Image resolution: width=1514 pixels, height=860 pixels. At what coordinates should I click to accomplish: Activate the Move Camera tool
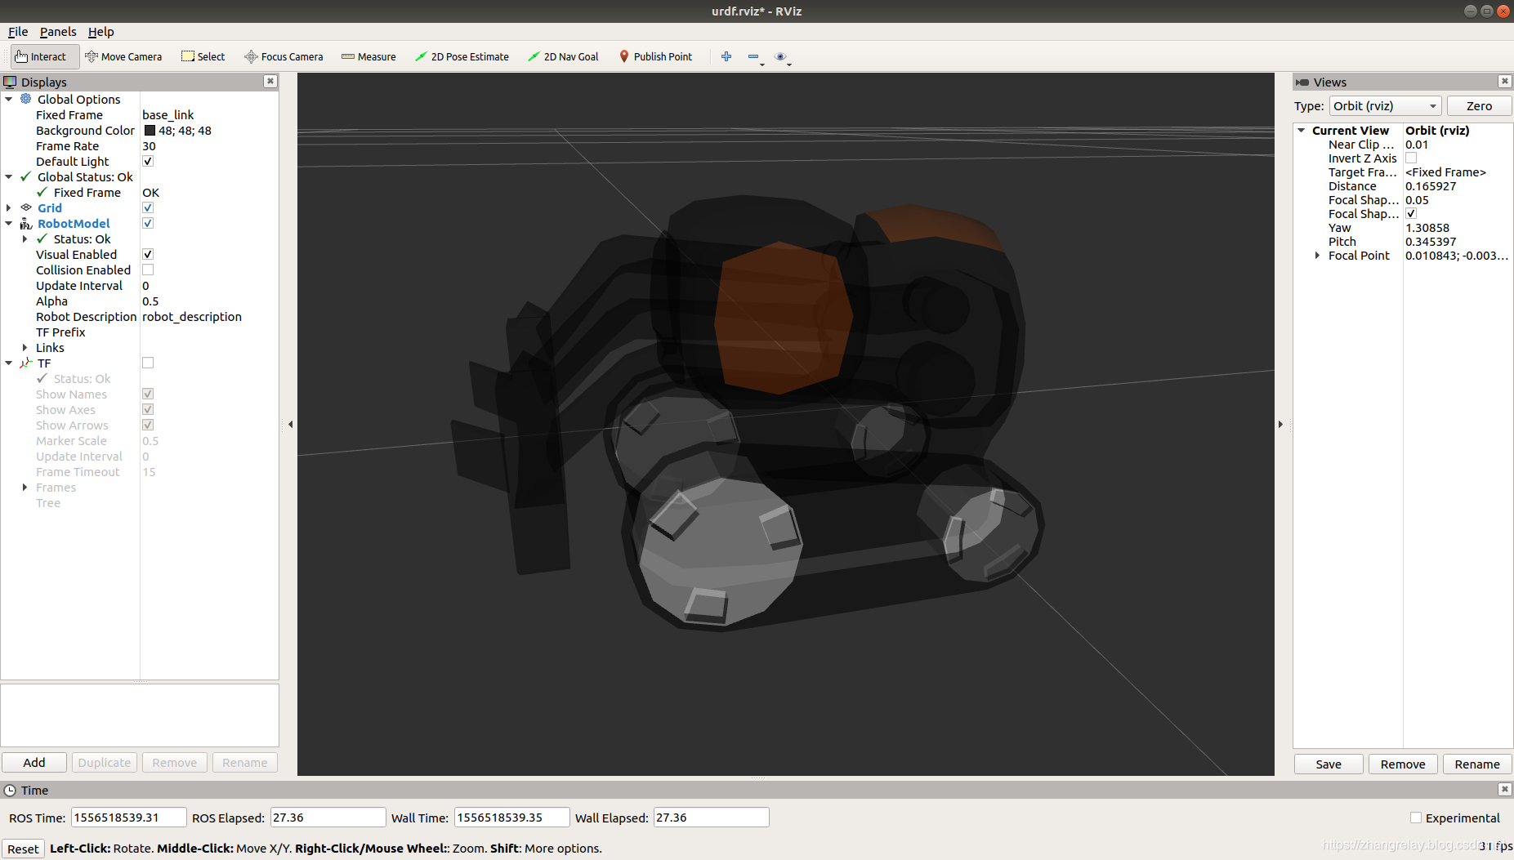123,56
